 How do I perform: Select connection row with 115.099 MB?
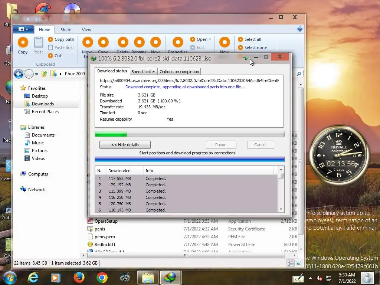pyautogui.click(x=186, y=191)
